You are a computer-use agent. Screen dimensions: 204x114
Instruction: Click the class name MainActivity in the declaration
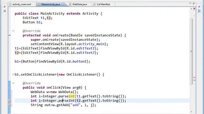click(52, 13)
